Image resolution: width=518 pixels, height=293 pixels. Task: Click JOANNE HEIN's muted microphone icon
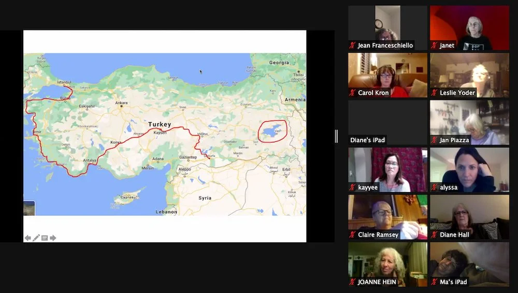pyautogui.click(x=352, y=282)
